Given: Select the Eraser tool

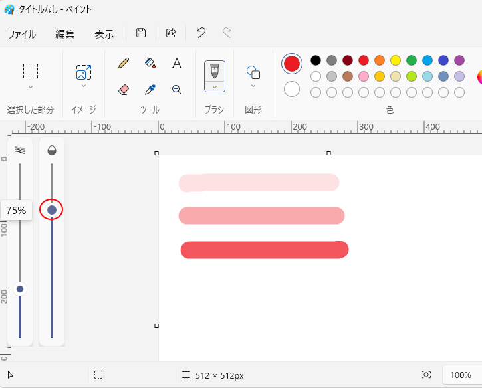Looking at the screenshot, I should point(124,89).
